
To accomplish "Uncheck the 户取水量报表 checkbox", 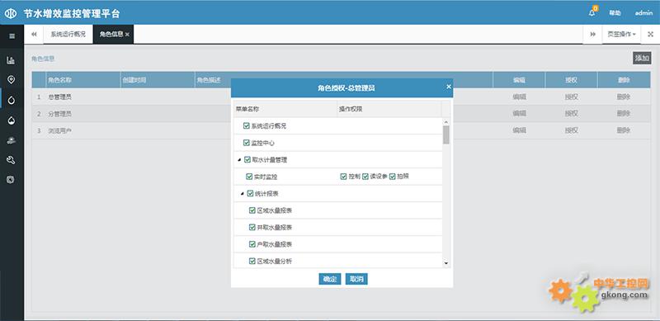I will pos(252,244).
